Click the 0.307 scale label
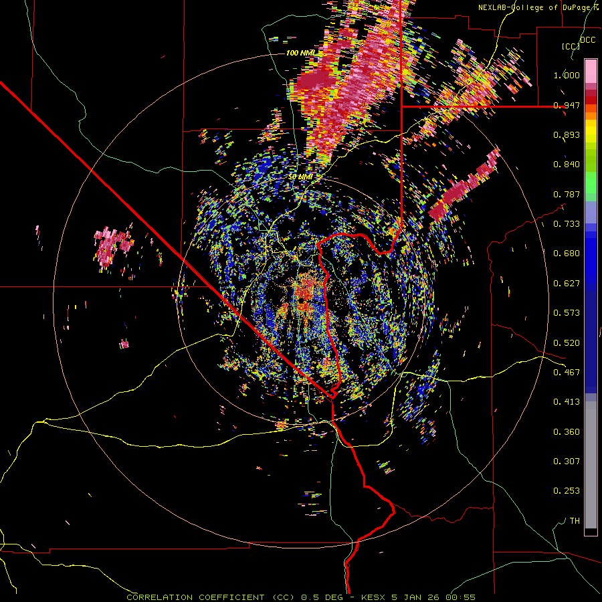 point(567,462)
